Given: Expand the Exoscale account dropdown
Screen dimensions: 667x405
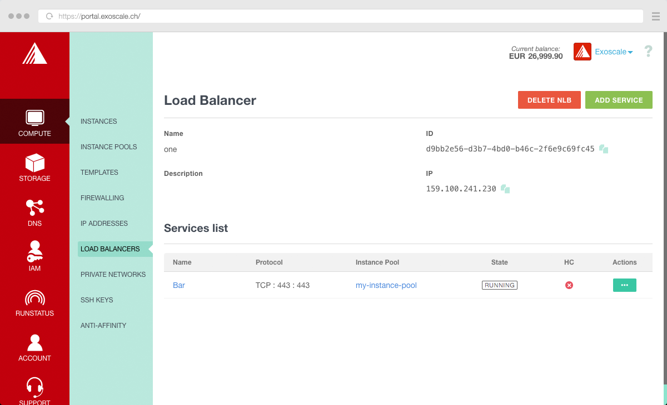Looking at the screenshot, I should 614,52.
